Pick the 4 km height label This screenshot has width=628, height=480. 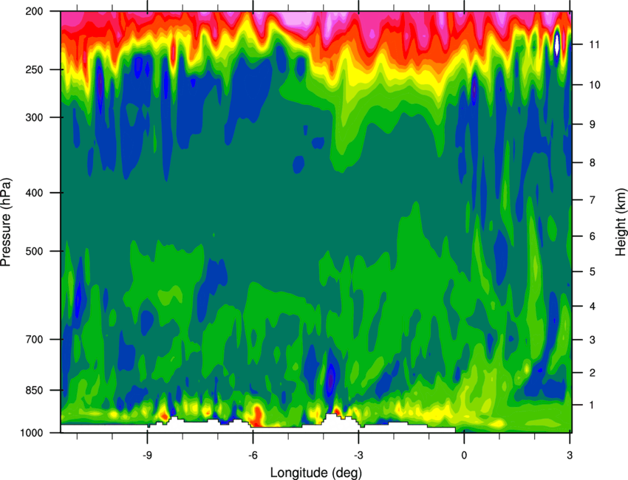pyautogui.click(x=592, y=306)
